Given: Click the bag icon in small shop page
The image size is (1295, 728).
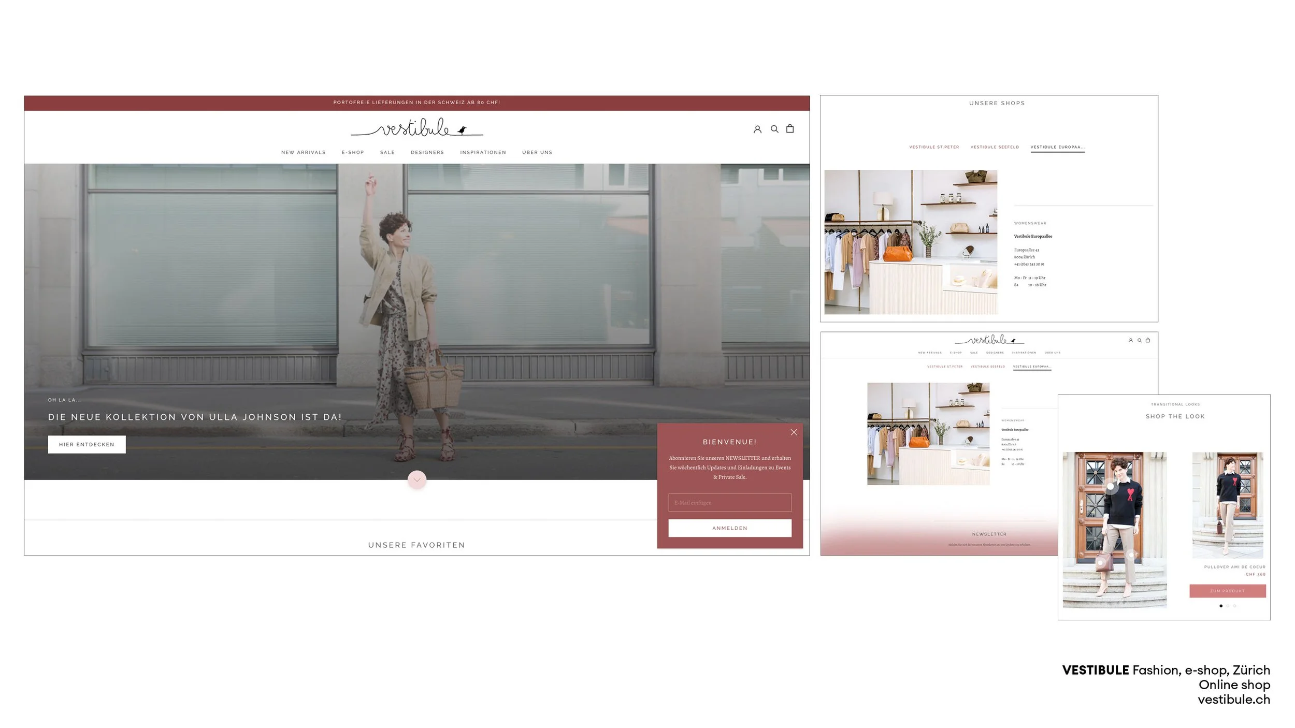Looking at the screenshot, I should pyautogui.click(x=1148, y=340).
